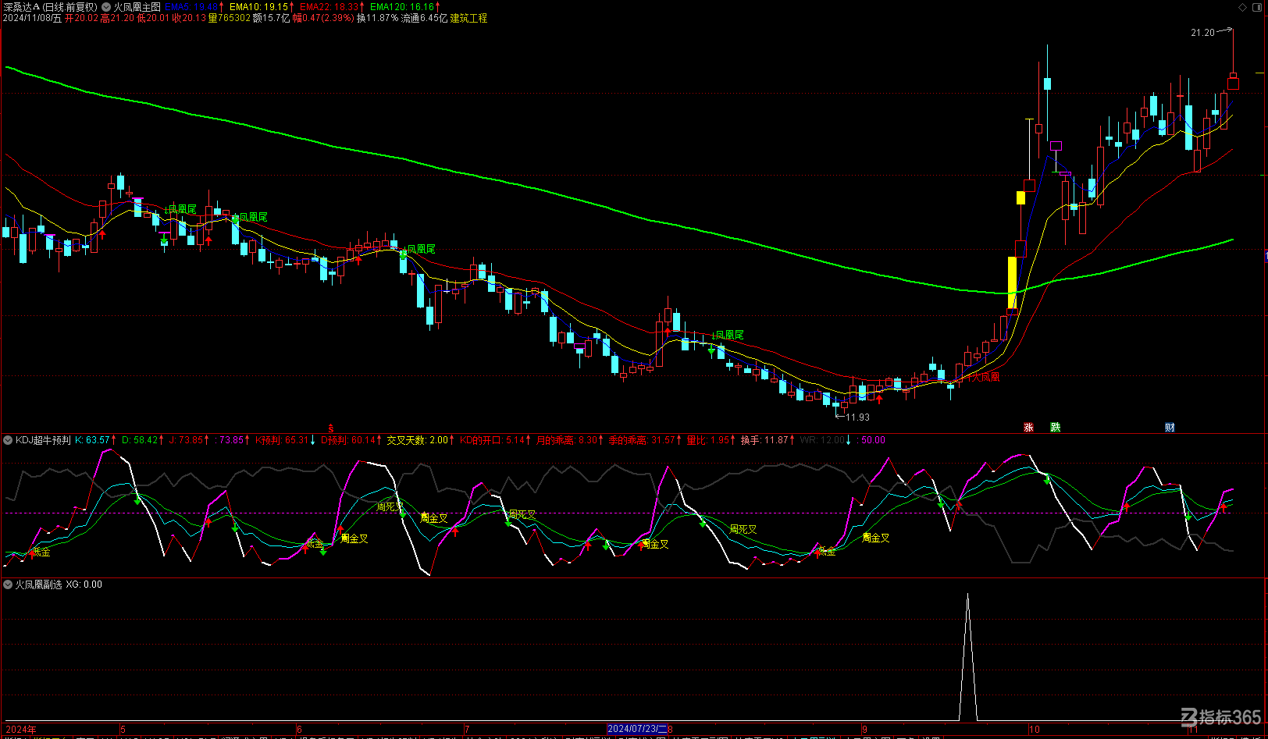Screen dimensions: 1268x739
Task: Click month 10 on the time axis
Action: click(1035, 730)
